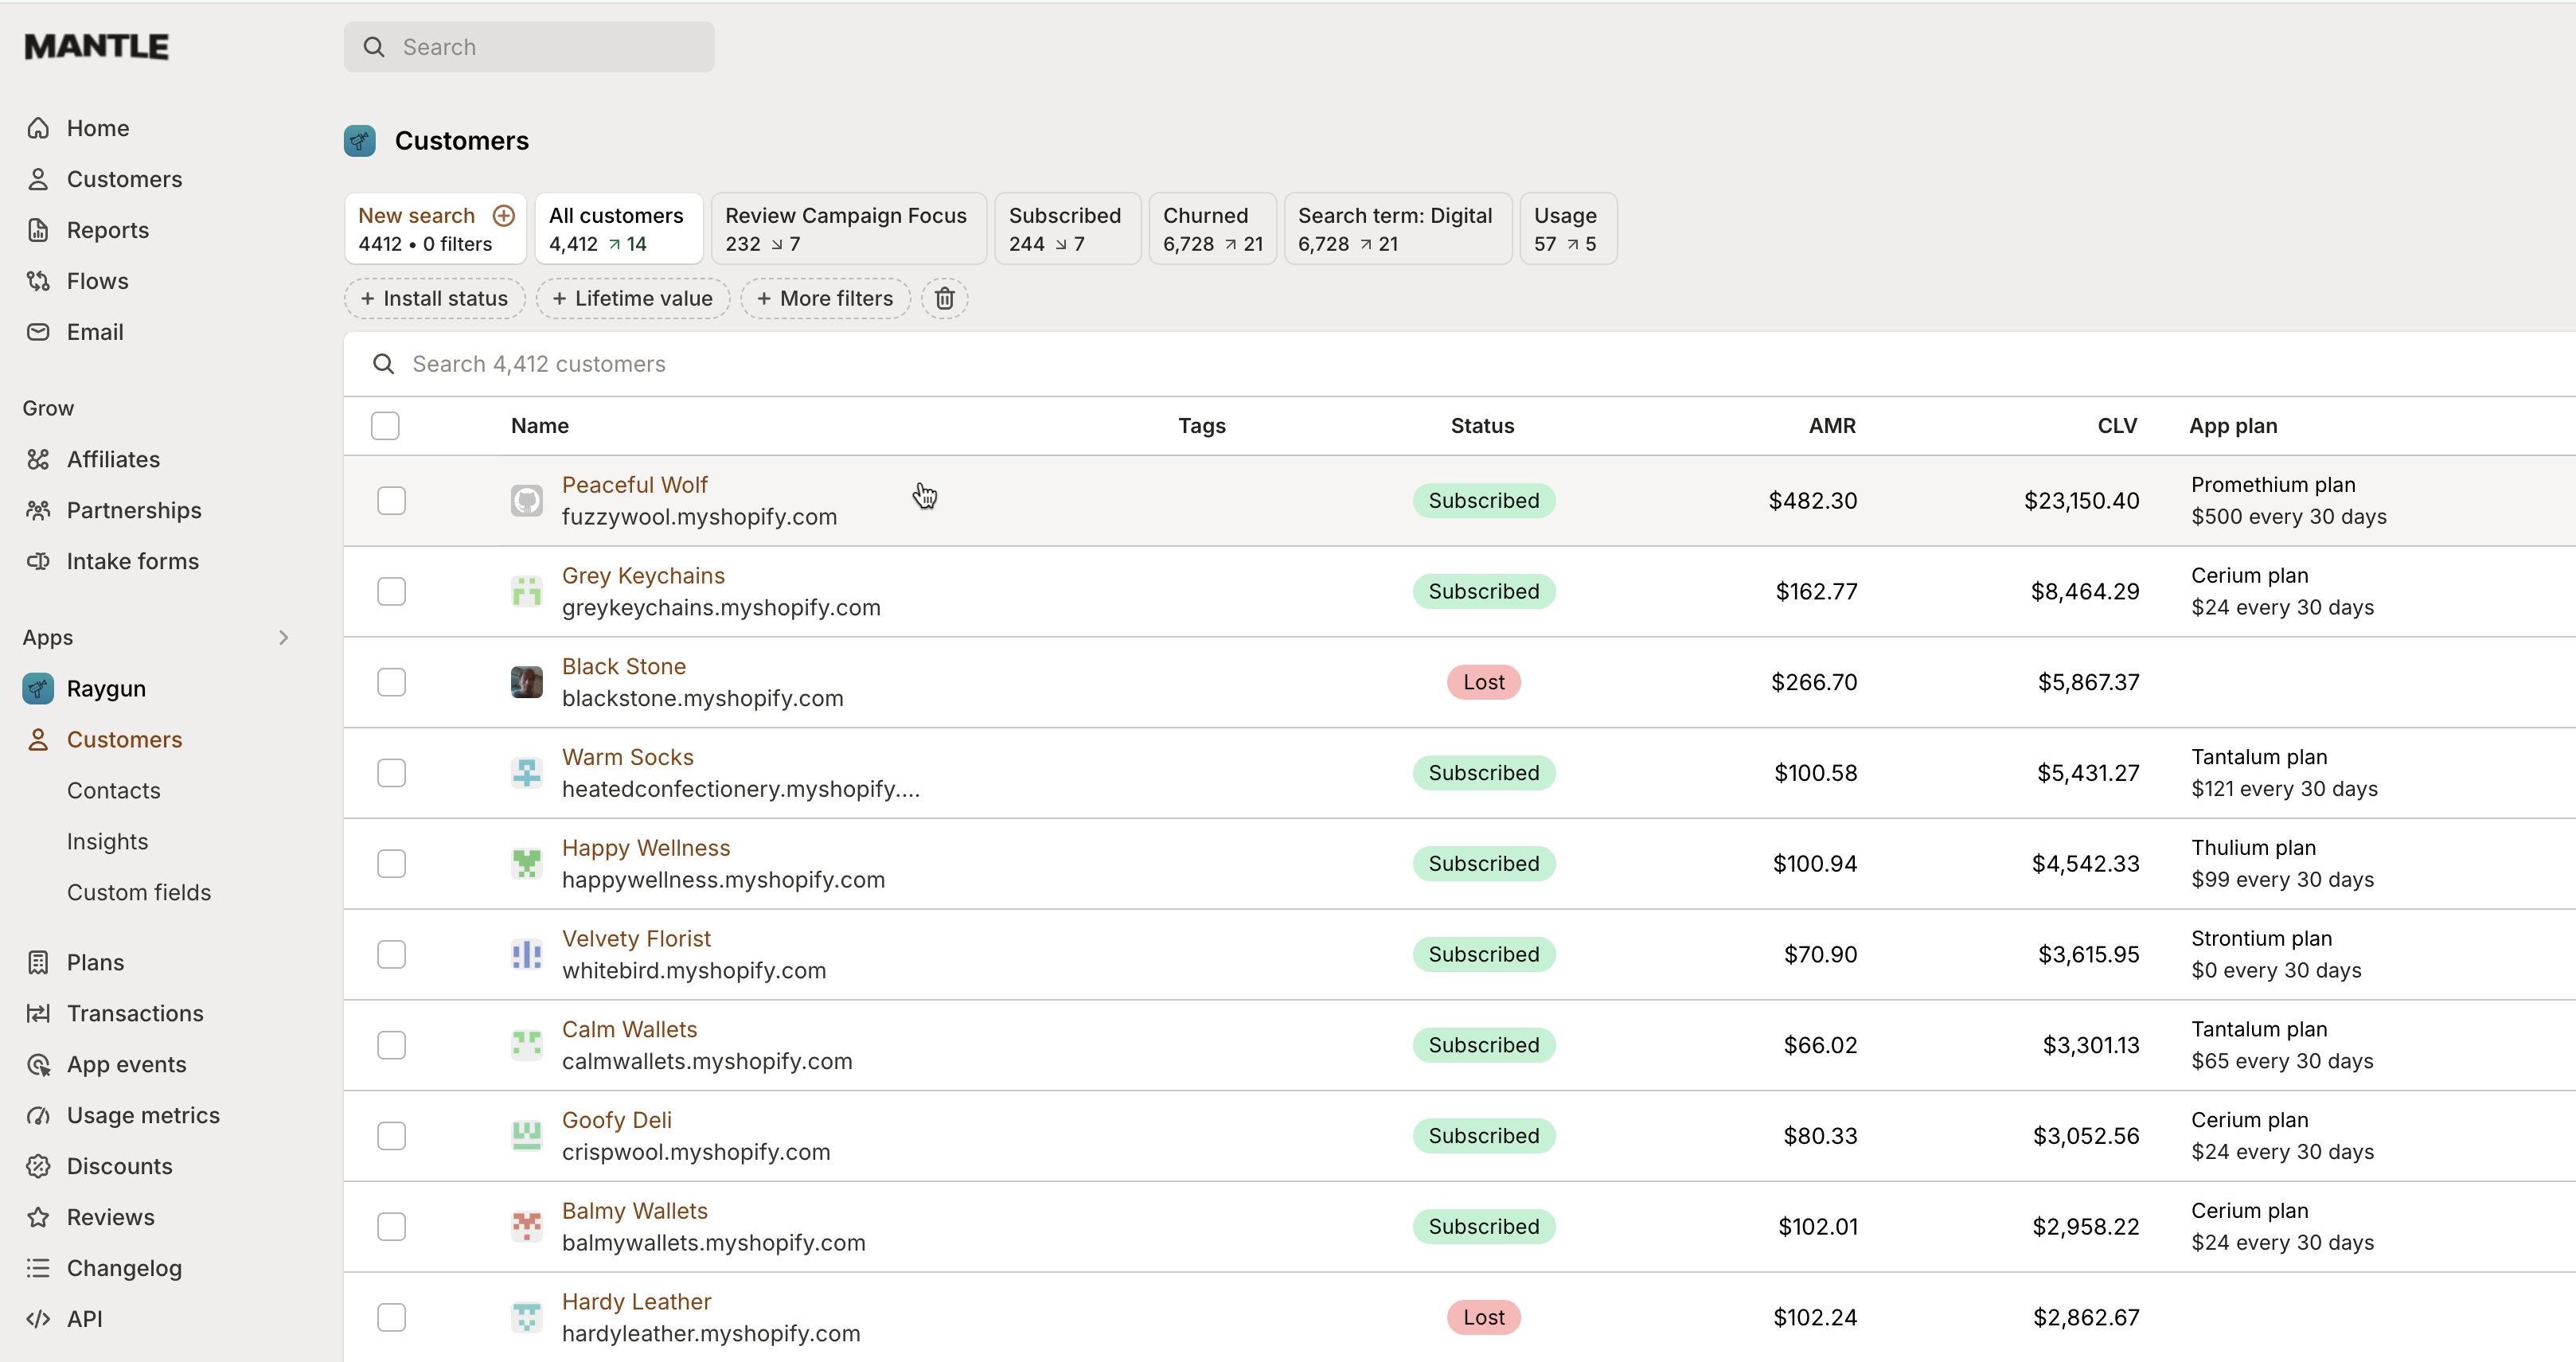This screenshot has width=2576, height=1362.
Task: Open Affiliates from the Grow section
Action: pyautogui.click(x=113, y=459)
